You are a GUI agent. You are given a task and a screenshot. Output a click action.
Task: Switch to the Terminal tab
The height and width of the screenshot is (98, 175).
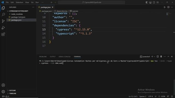click(77, 57)
